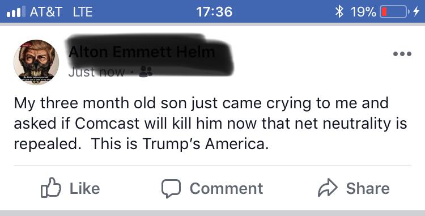The image size is (425, 216).
Task: Tap the Bluetooth status icon
Action: coord(339,12)
